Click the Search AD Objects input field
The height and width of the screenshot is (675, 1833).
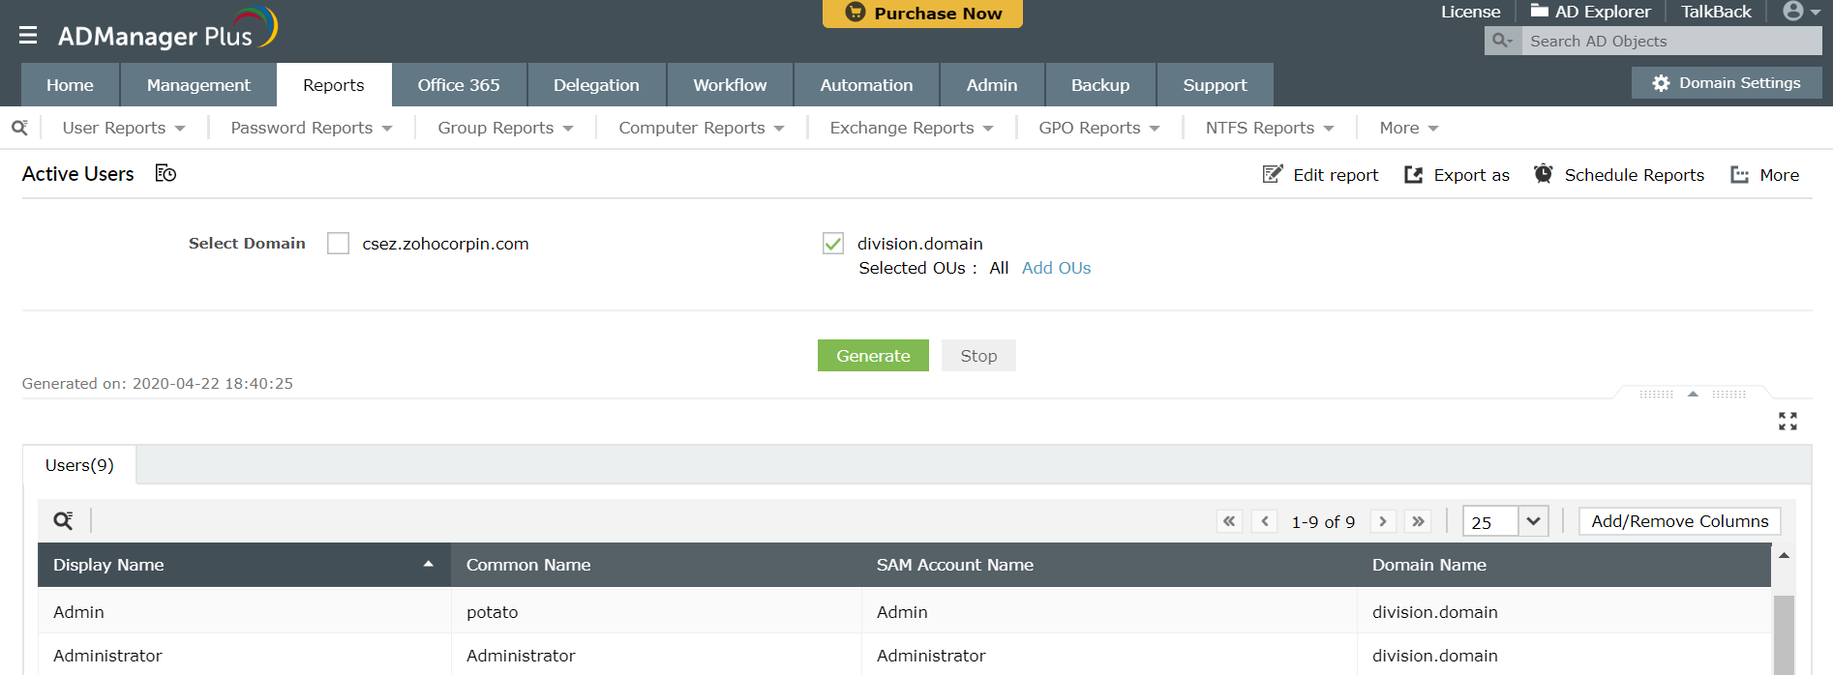(1669, 41)
